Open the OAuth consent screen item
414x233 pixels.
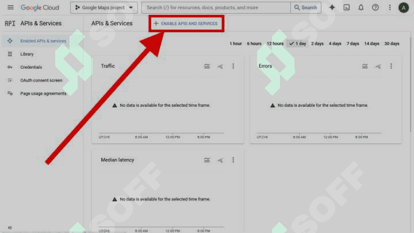pyautogui.click(x=41, y=80)
